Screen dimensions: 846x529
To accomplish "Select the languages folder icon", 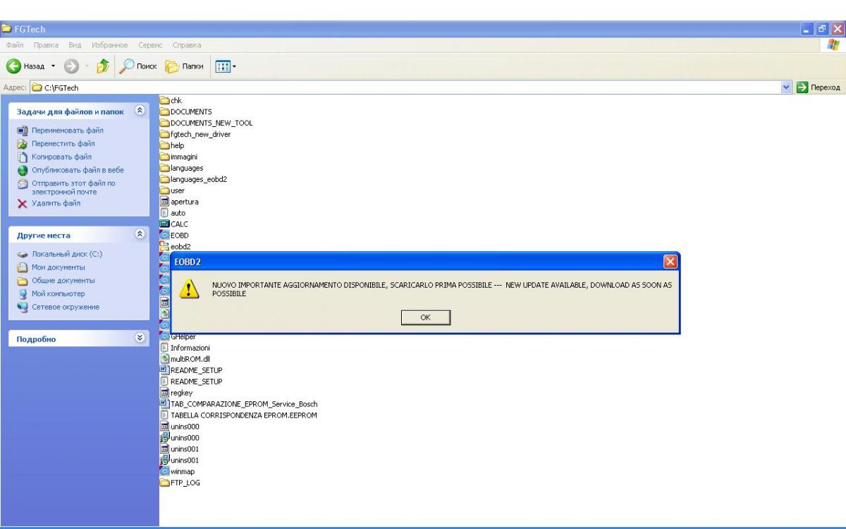I will point(165,168).
